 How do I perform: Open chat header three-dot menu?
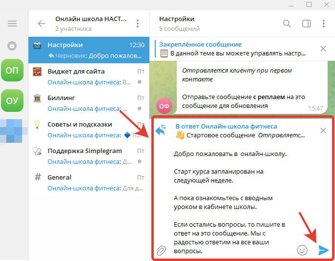coord(324,24)
